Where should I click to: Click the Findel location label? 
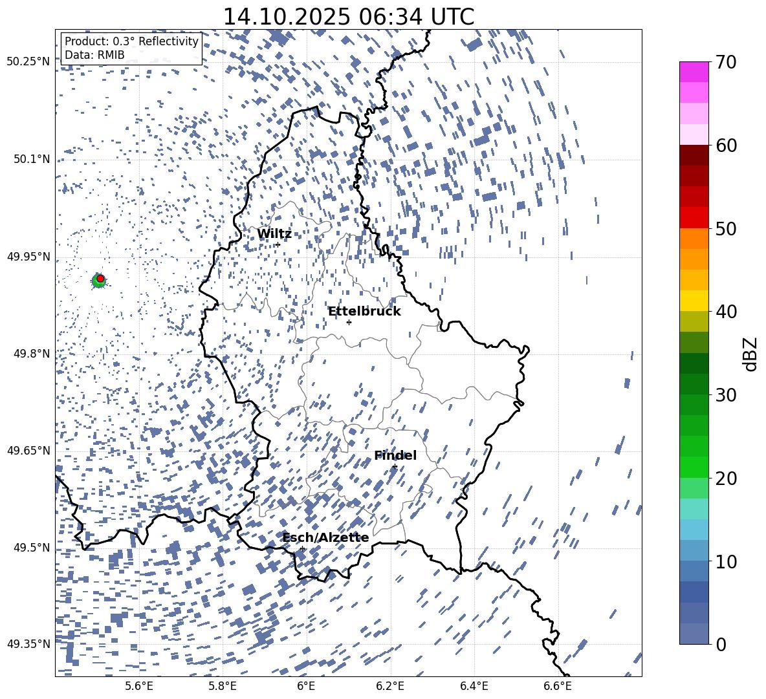click(395, 455)
